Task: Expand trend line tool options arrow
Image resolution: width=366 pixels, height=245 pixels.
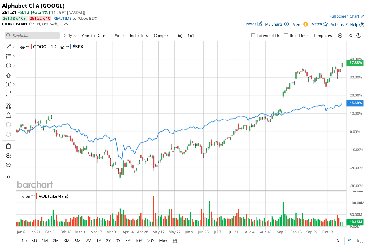Action: (x=14, y=47)
